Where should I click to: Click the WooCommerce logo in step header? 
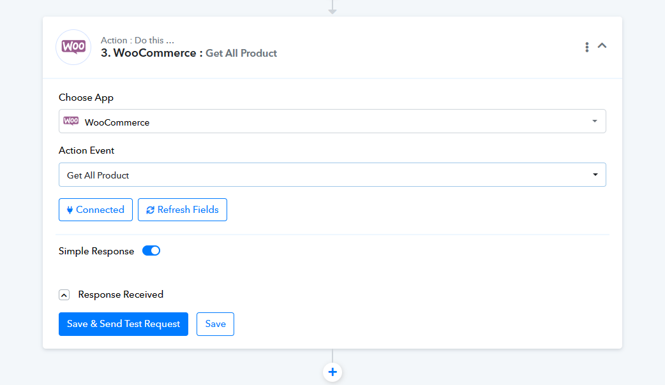coord(73,47)
